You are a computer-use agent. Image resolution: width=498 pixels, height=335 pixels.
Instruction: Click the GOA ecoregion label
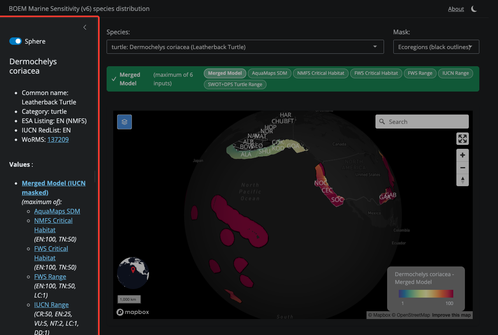point(293,146)
